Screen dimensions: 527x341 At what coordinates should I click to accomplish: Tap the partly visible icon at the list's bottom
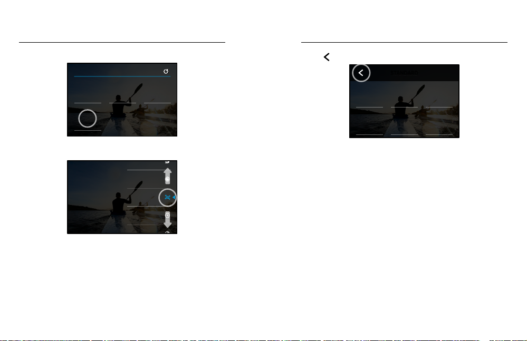[x=167, y=232]
